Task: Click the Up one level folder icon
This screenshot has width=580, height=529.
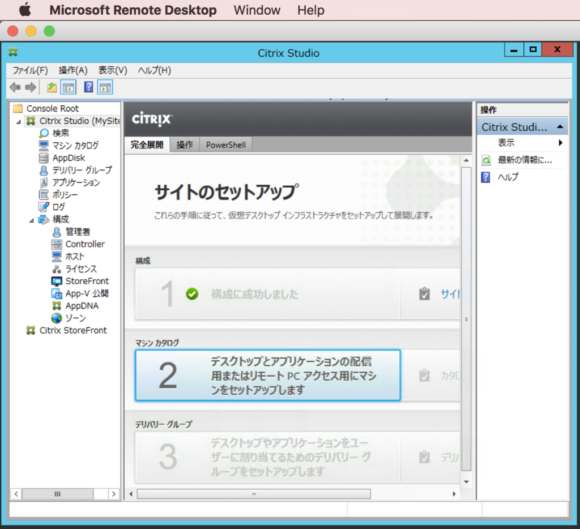Action: [52, 88]
